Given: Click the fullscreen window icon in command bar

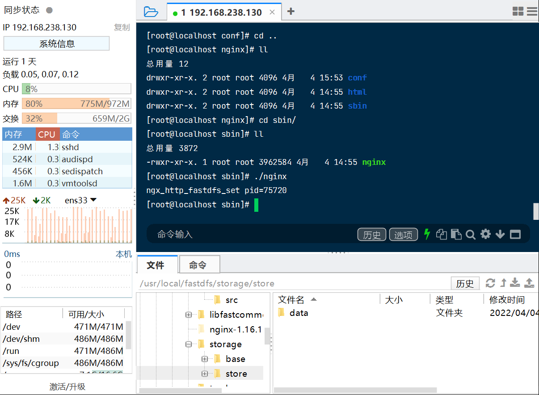Looking at the screenshot, I should pos(515,234).
